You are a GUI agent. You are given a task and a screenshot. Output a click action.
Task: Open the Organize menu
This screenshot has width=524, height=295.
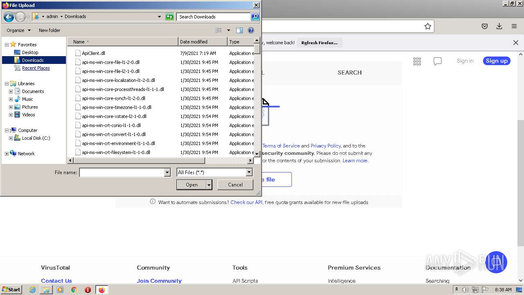tap(18, 30)
